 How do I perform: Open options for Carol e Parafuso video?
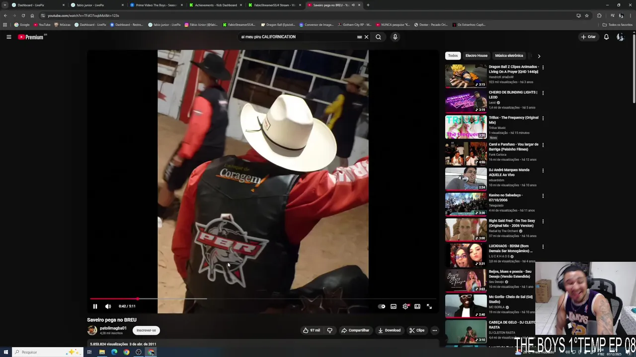(x=543, y=145)
